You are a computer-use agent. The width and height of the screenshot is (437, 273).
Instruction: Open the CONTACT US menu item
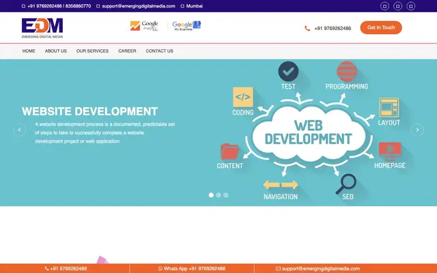(x=159, y=51)
